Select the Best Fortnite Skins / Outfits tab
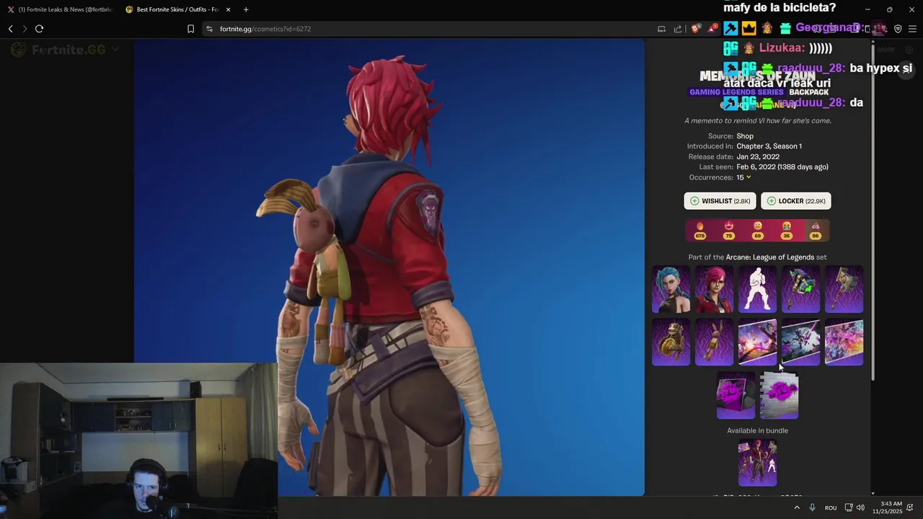Viewport: 923px width, 519px height. point(177,9)
